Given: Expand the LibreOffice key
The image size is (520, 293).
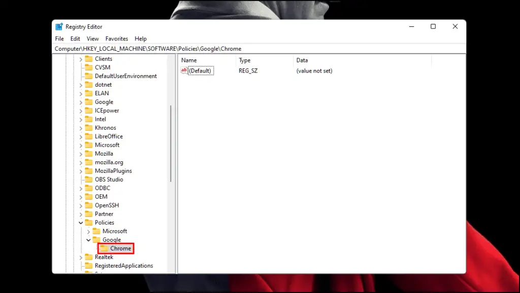Looking at the screenshot, I should [81, 137].
